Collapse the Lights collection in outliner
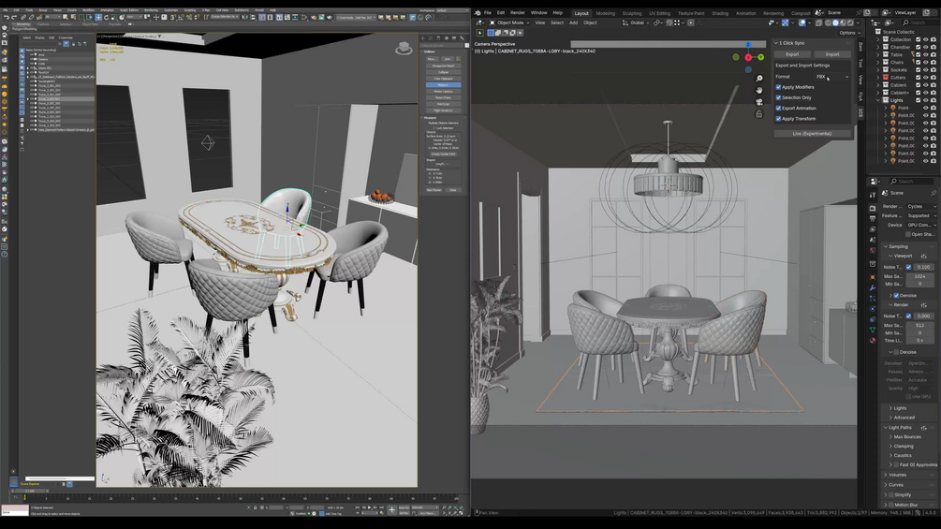Image resolution: width=941 pixels, height=529 pixels. [x=878, y=100]
